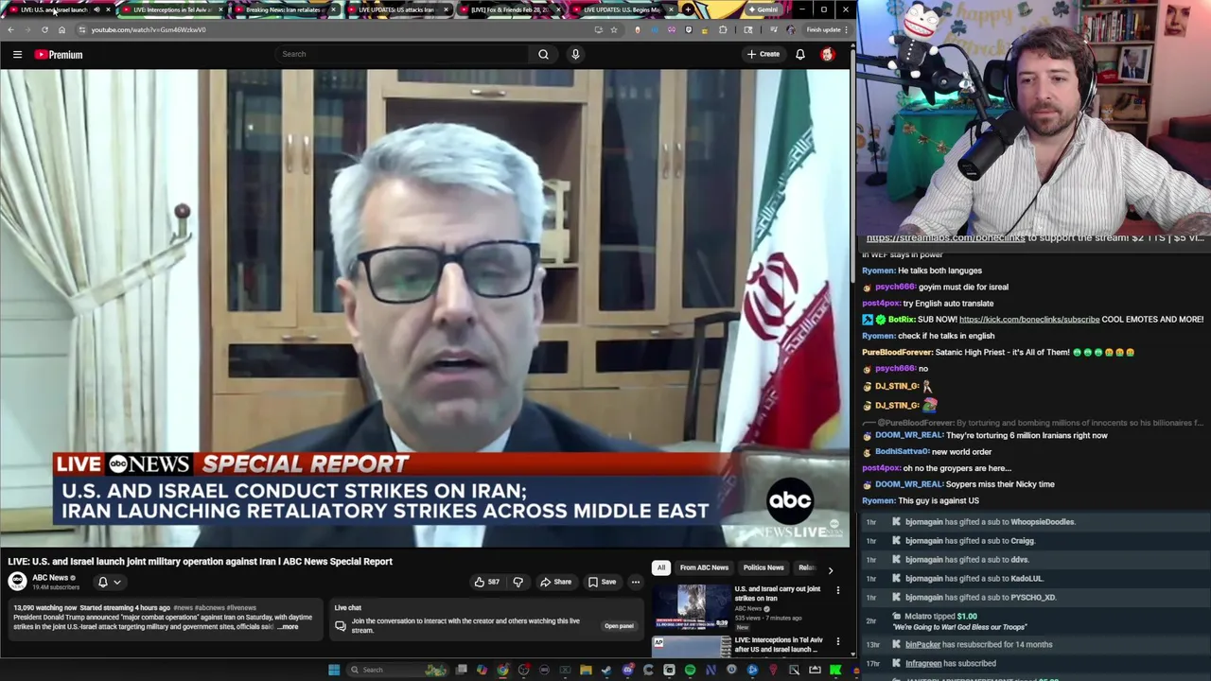Click chat username DOOM_WR_REAL on torturing message

(x=909, y=435)
